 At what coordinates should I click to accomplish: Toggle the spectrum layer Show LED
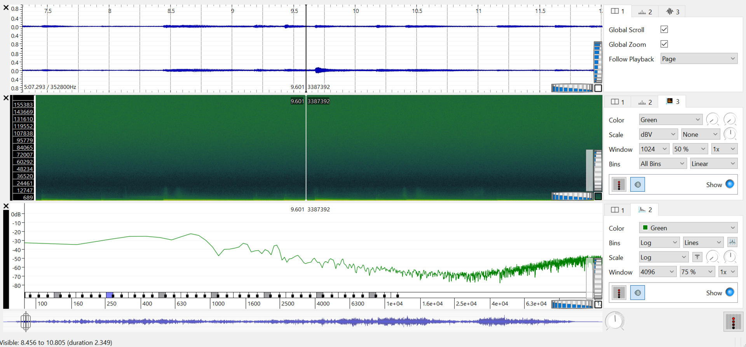730,292
